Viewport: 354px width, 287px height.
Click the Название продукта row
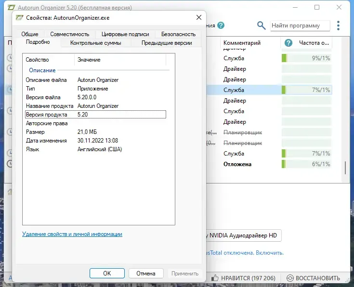pos(95,106)
